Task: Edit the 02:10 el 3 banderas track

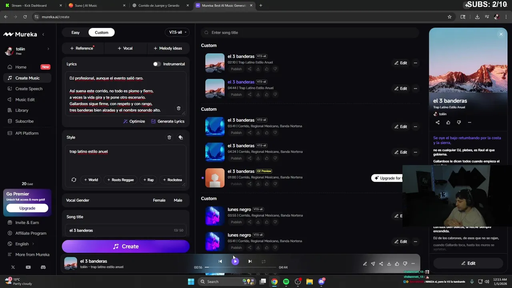Action: click(x=401, y=63)
